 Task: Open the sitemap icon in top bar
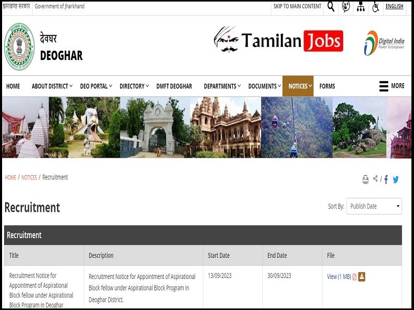361,7
